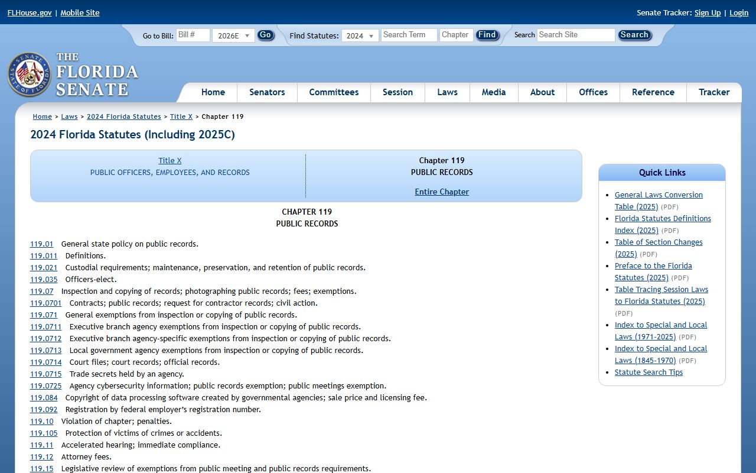Open the Entire Chapter link
This screenshot has width=756, height=473.
[x=442, y=192]
